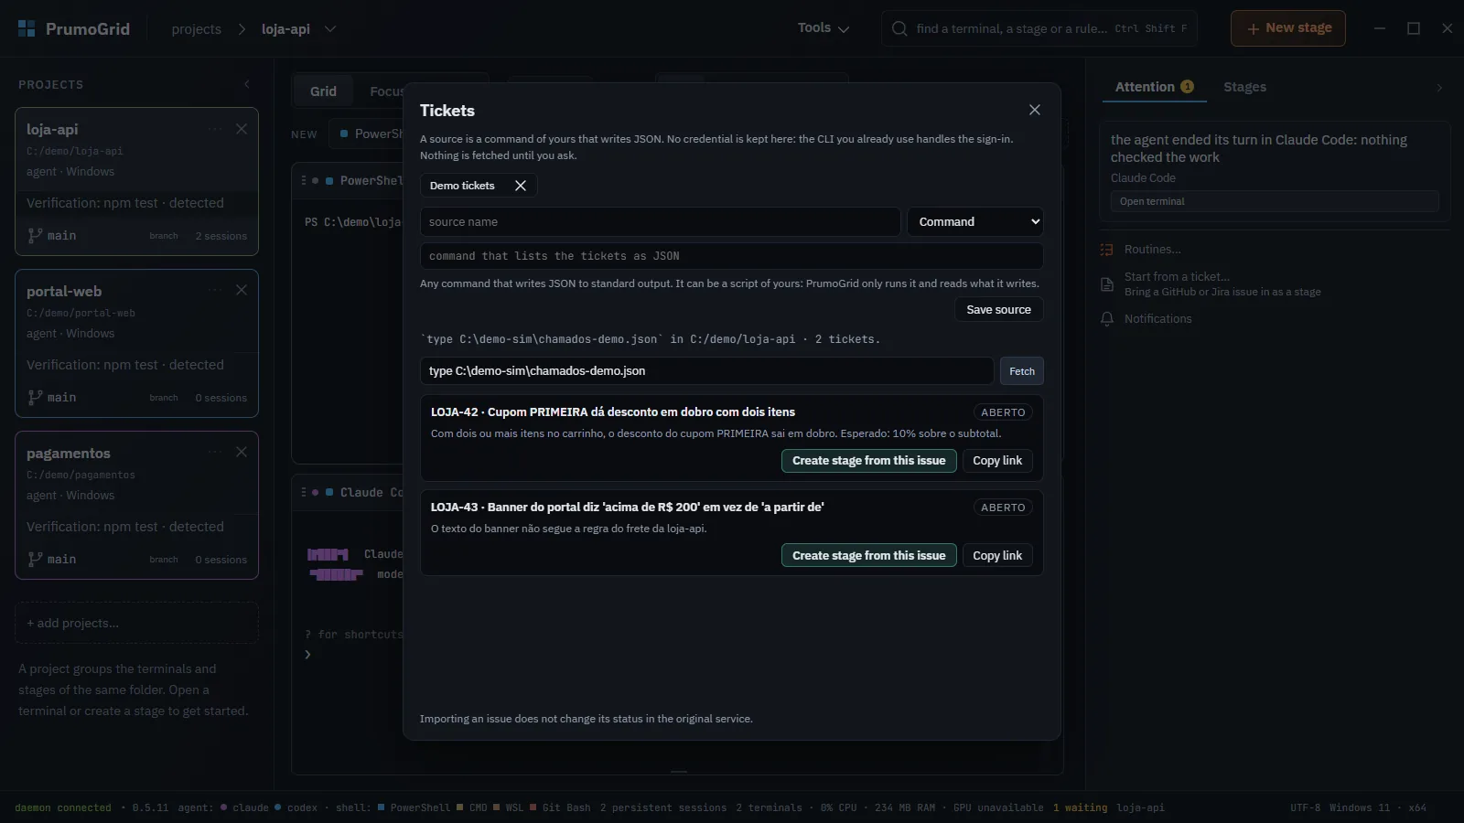Click the main branch icon in loja-api
This screenshot has width=1464, height=823.
pos(35,236)
